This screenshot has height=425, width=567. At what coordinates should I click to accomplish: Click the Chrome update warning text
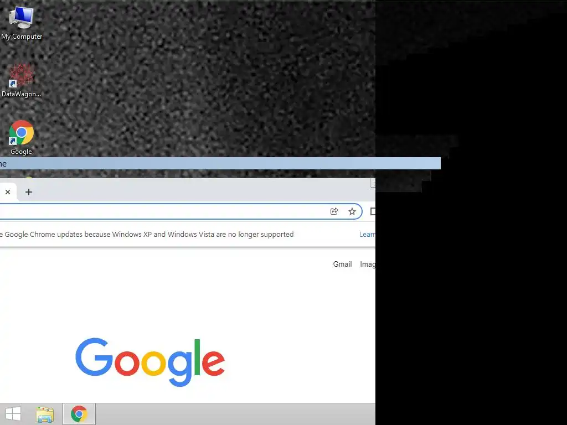(x=147, y=235)
